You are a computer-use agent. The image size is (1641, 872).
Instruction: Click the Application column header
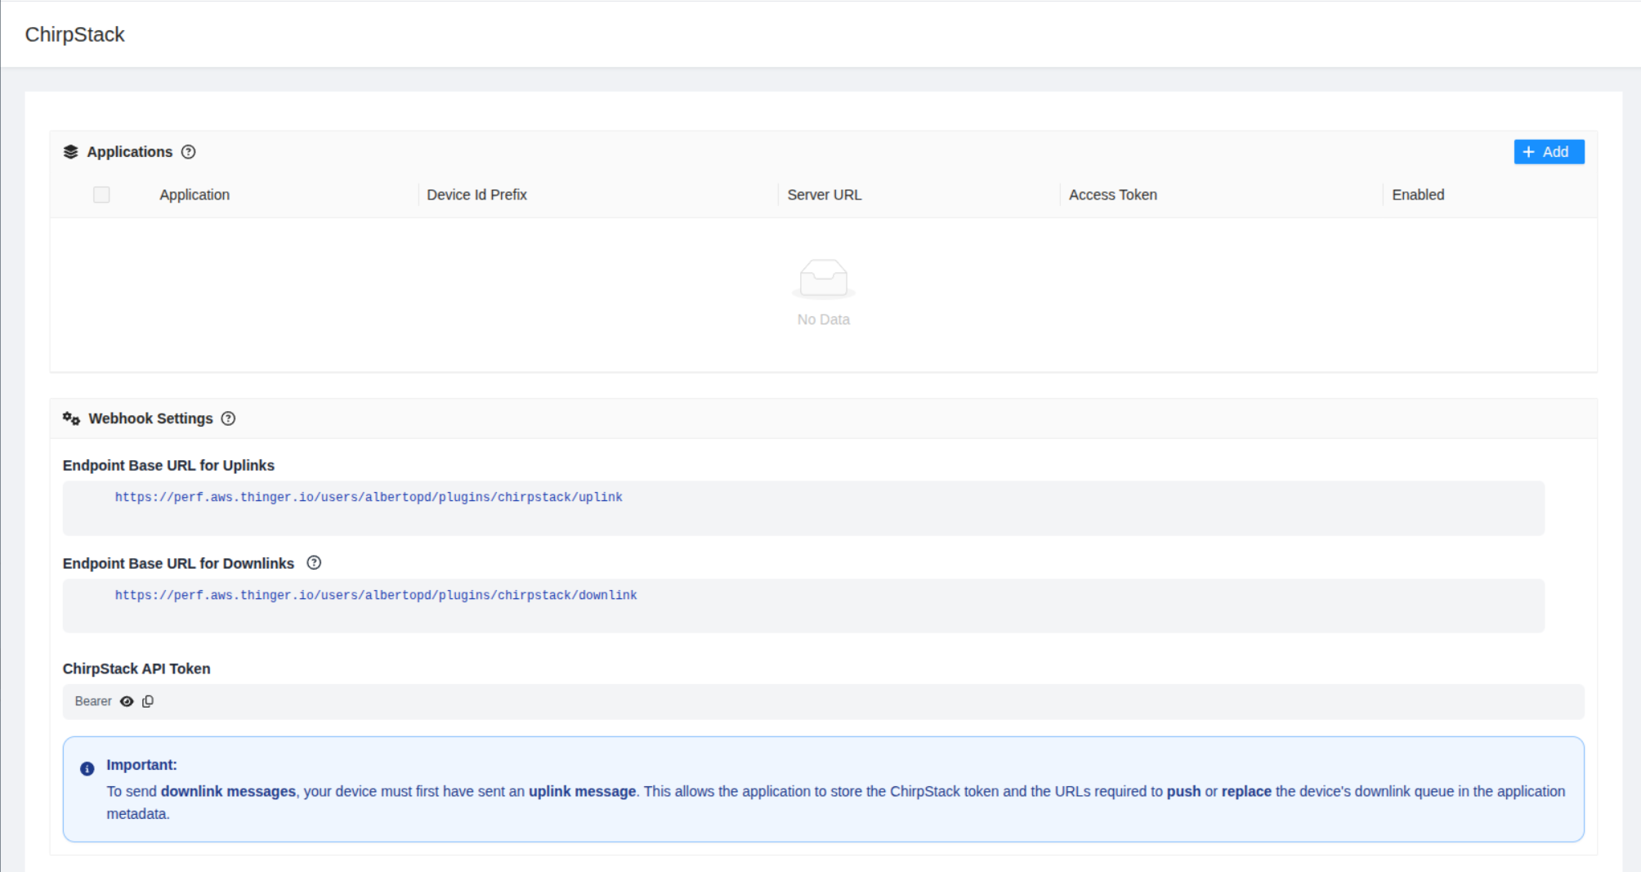click(x=195, y=195)
